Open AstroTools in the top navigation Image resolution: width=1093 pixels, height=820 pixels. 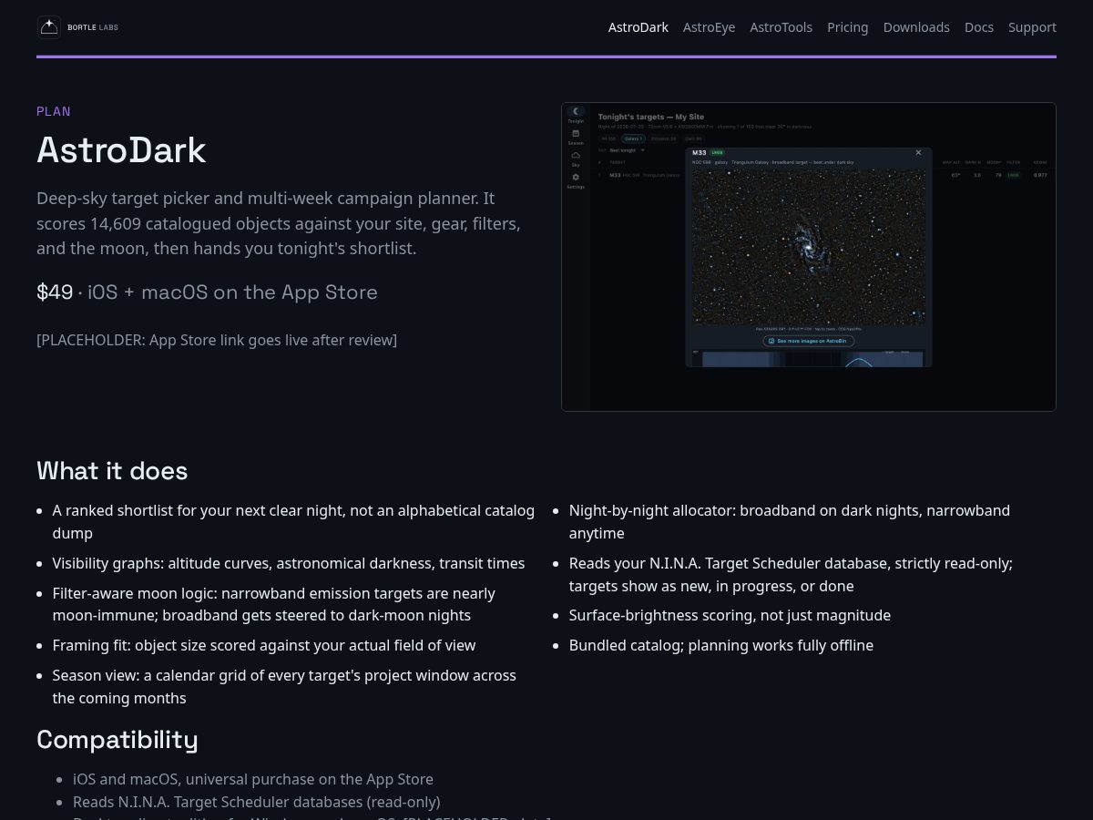781,27
